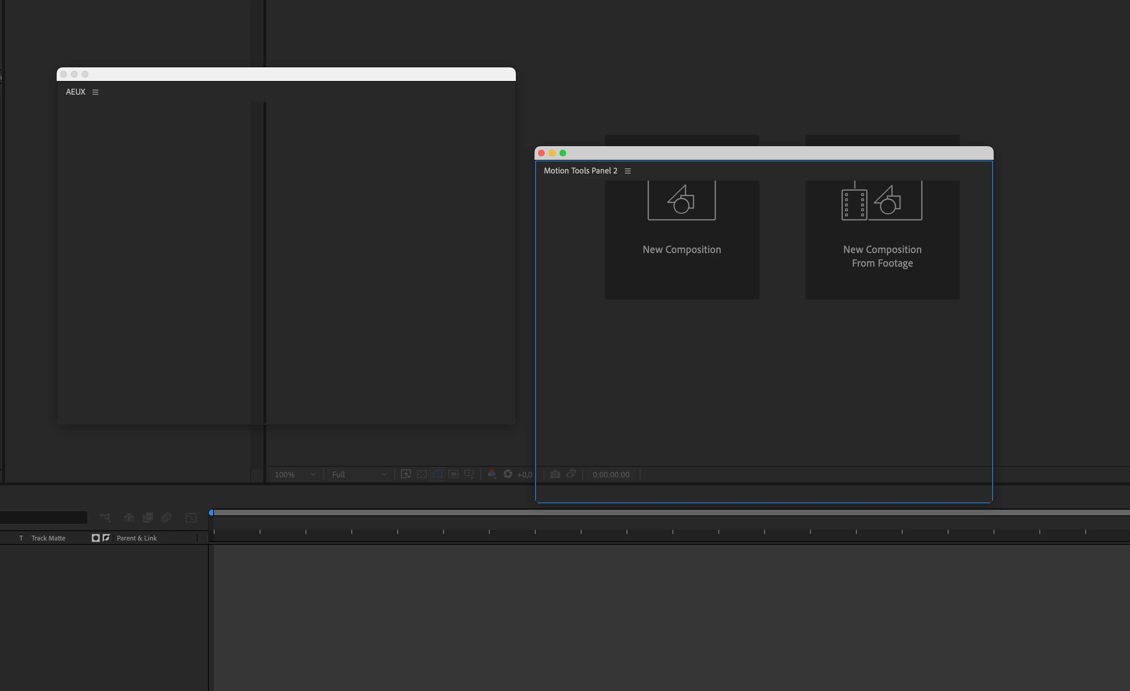The width and height of the screenshot is (1130, 691).
Task: Click the Reset Exposure aperture icon
Action: coord(508,474)
